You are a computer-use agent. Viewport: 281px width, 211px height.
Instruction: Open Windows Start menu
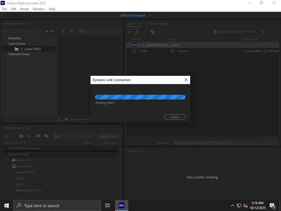click(7, 206)
